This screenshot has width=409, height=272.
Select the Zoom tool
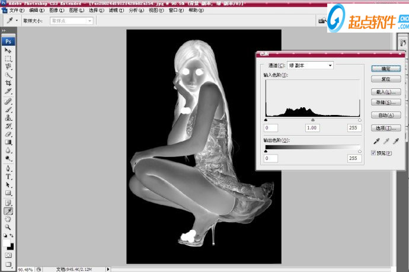(8, 227)
